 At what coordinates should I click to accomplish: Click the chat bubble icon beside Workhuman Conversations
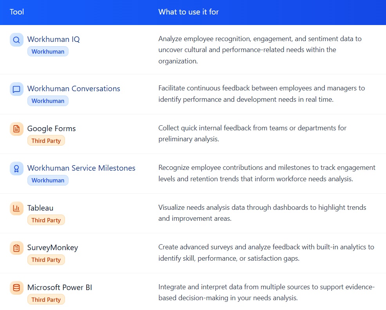(16, 89)
